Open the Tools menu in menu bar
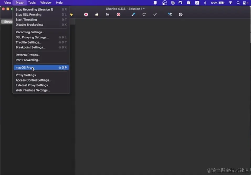 32,3
